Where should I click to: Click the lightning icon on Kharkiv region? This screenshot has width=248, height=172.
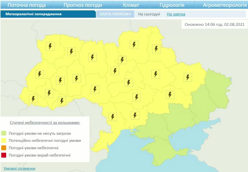point(187,77)
